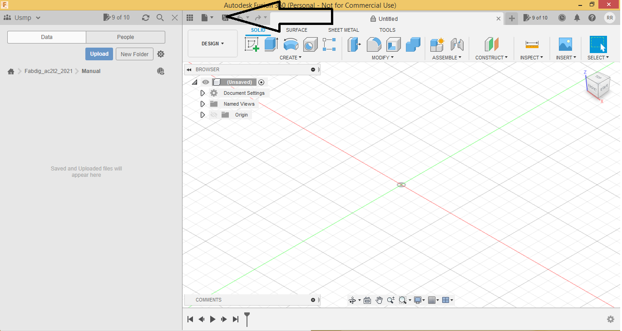This screenshot has width=622, height=331.
Task: Open the SELECT dropdown menu
Action: (598, 58)
